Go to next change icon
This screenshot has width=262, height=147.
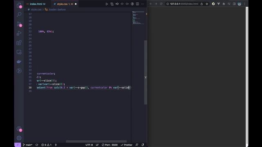pos(127,4)
